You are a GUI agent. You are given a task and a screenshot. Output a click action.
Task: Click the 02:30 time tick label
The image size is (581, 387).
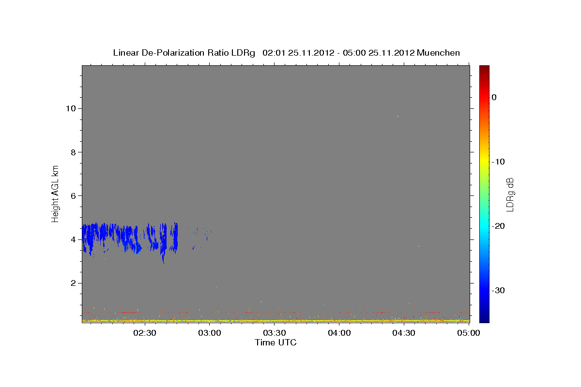145,333
